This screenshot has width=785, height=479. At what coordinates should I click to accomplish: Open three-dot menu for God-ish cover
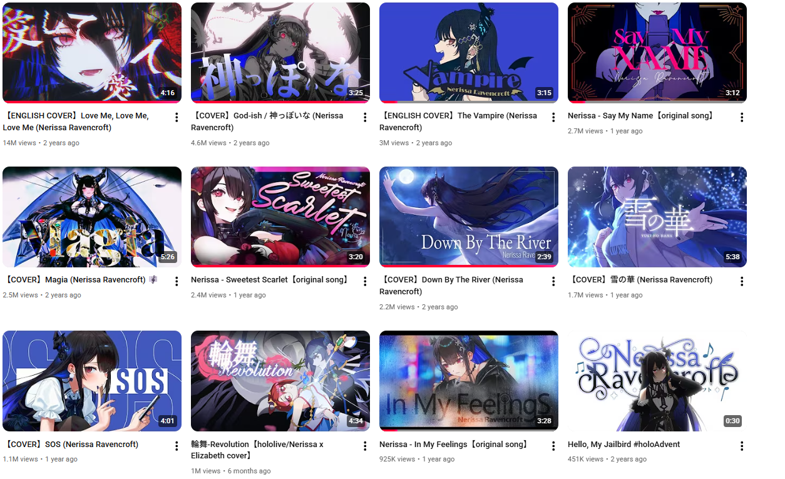[x=365, y=117]
